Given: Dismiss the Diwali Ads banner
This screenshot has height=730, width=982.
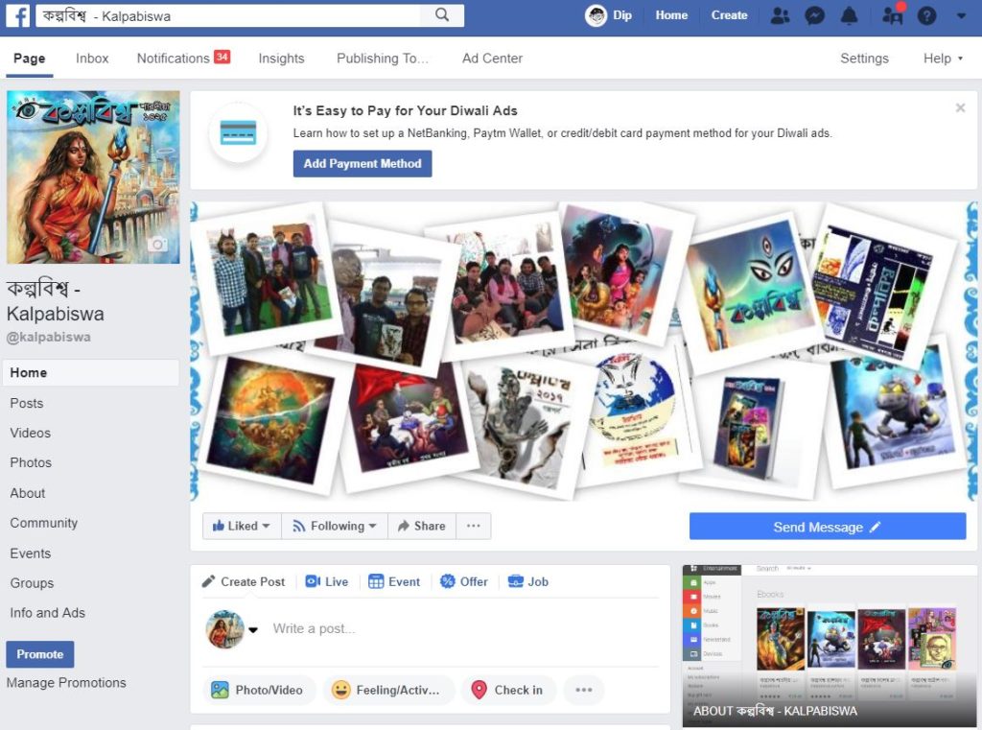Looking at the screenshot, I should click(960, 108).
